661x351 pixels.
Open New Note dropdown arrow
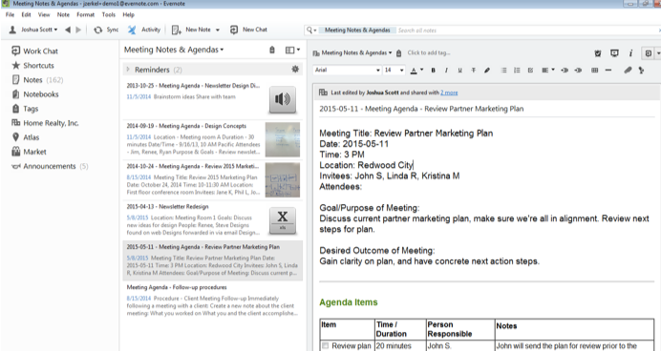click(x=218, y=30)
